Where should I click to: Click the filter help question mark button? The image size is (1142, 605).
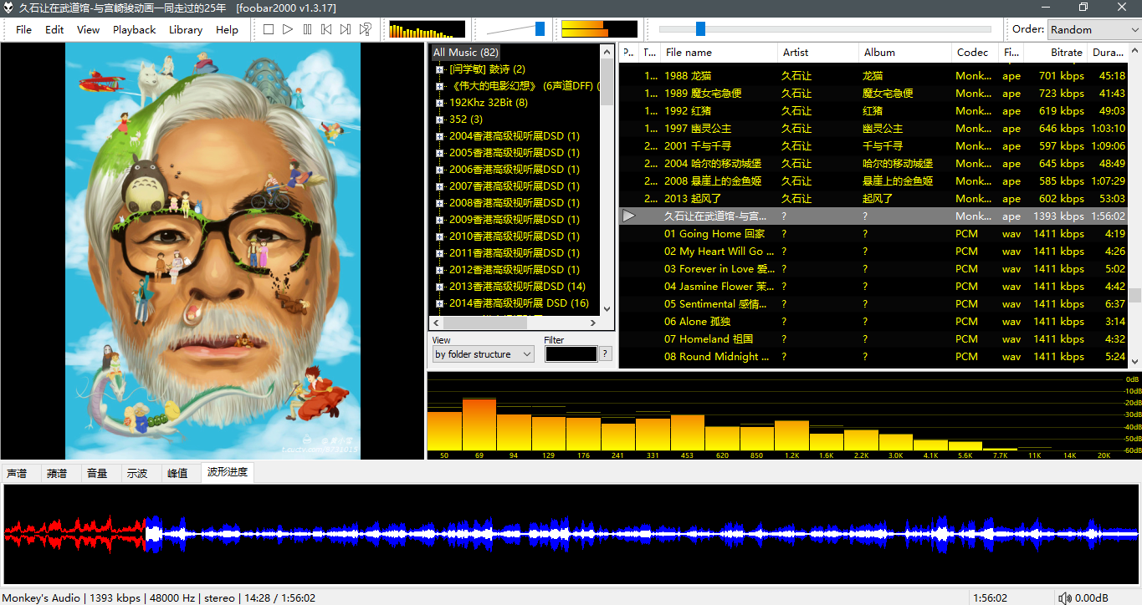pyautogui.click(x=606, y=354)
